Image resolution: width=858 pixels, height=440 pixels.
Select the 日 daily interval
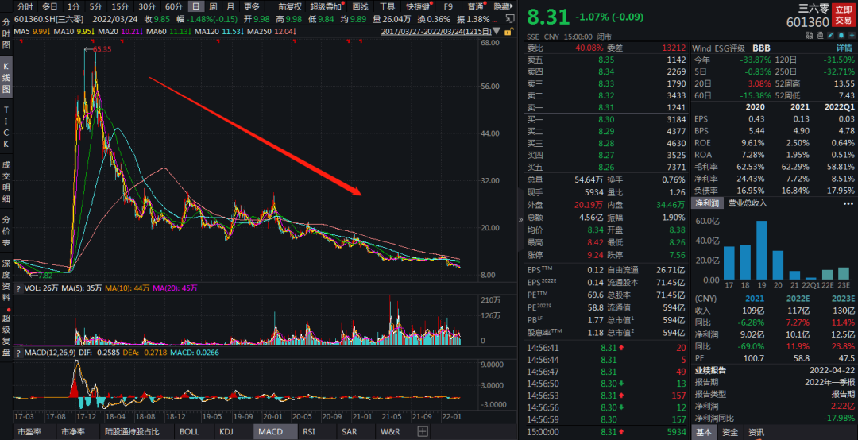point(195,7)
